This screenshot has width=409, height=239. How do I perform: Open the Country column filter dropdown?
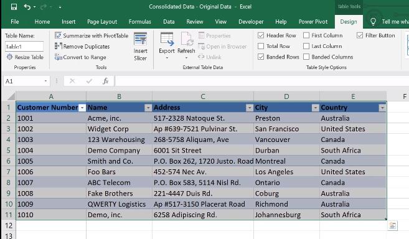pyautogui.click(x=382, y=108)
